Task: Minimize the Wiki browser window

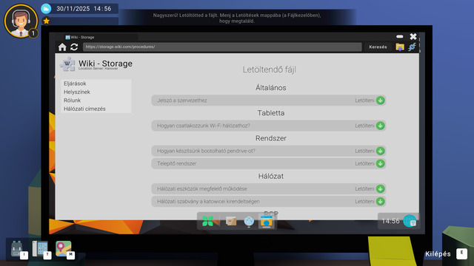Action: (400, 36)
